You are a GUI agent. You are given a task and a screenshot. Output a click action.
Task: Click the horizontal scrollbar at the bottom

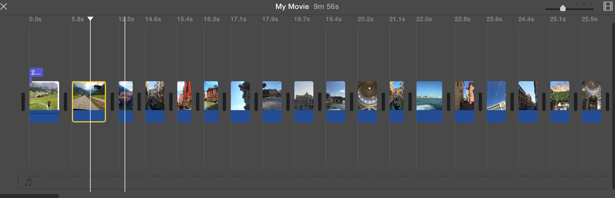point(29,196)
